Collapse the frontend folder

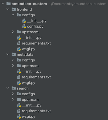[x=8, y=9]
